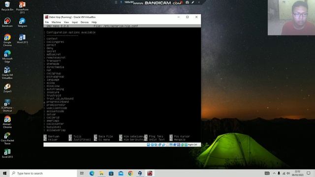Open the notification center icon

click(309, 173)
